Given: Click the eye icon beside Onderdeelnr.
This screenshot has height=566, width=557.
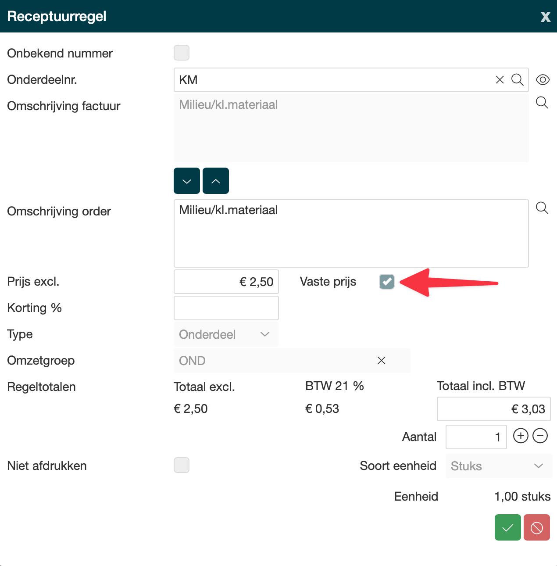Looking at the screenshot, I should point(543,80).
